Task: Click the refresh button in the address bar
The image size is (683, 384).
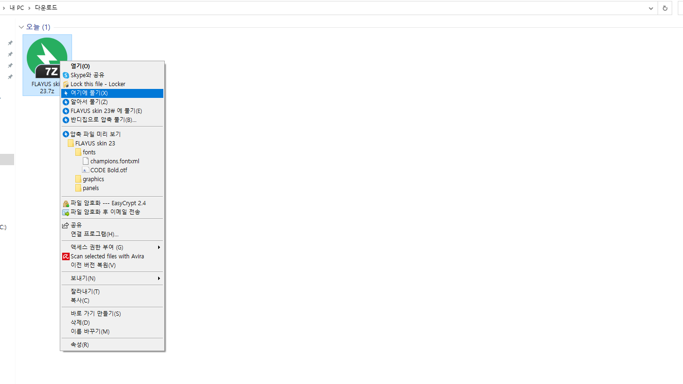Action: [x=665, y=8]
